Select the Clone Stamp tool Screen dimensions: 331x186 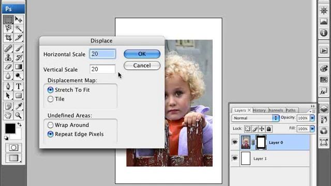[x=8, y=57]
